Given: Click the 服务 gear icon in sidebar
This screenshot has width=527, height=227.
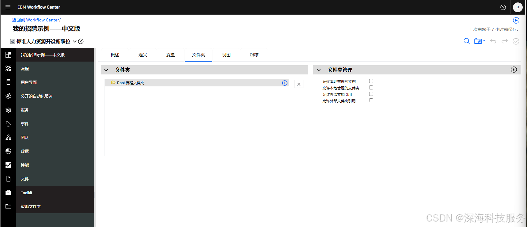Looking at the screenshot, I should 8,110.
